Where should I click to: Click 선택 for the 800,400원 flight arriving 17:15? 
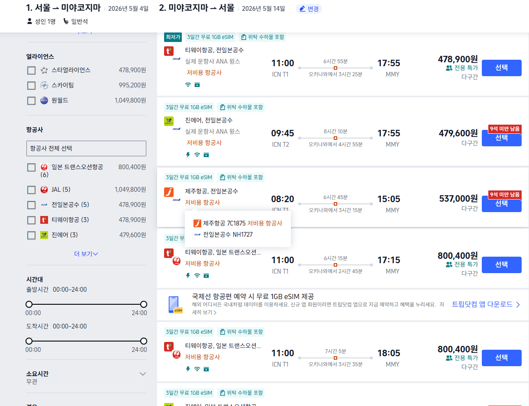(501, 264)
